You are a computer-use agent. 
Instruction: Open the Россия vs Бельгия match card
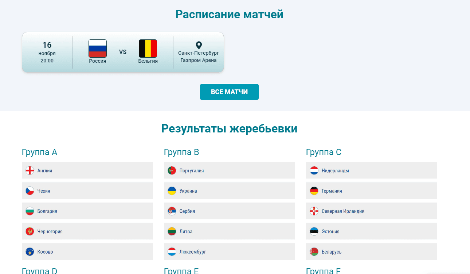coord(123,52)
